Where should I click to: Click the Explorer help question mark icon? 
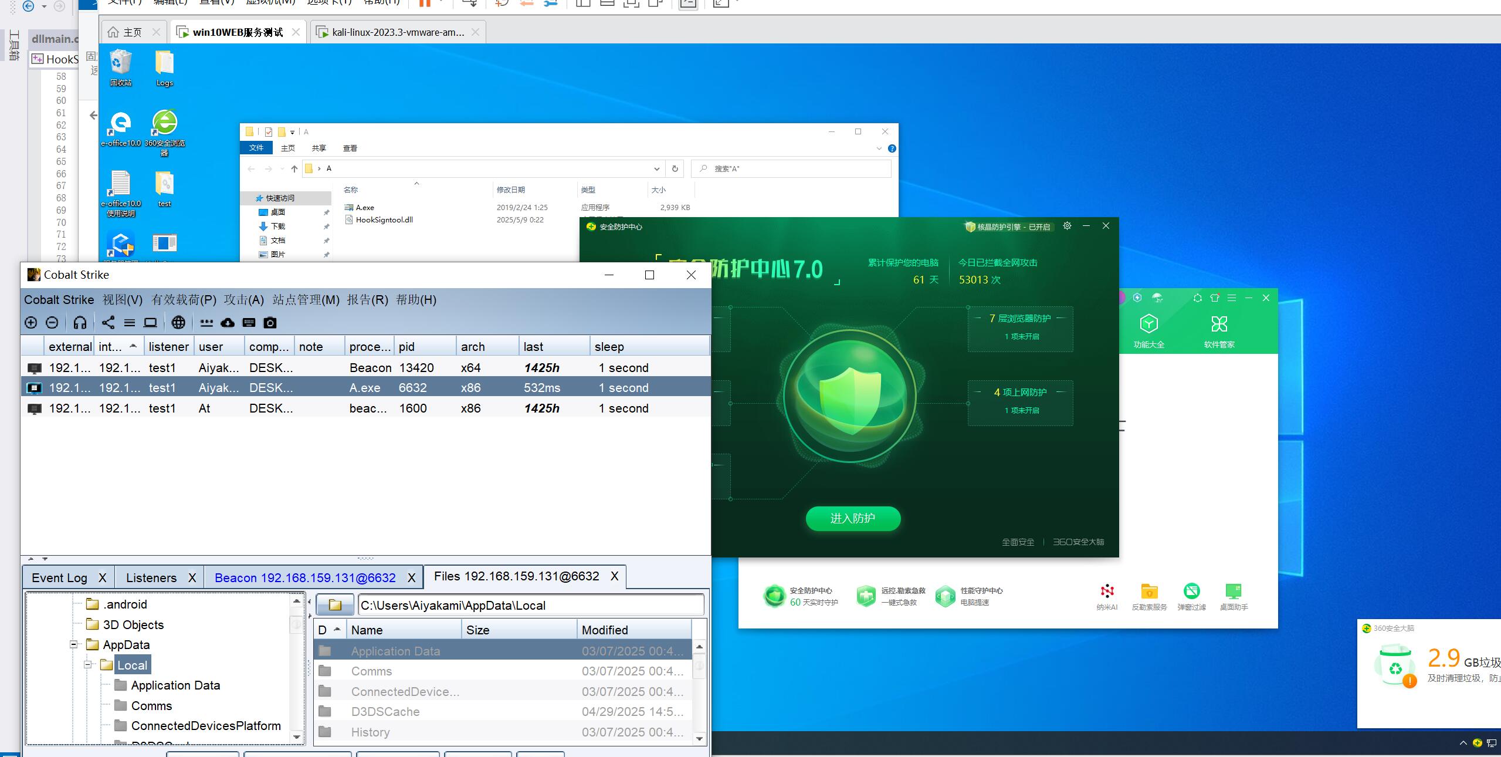click(x=892, y=148)
